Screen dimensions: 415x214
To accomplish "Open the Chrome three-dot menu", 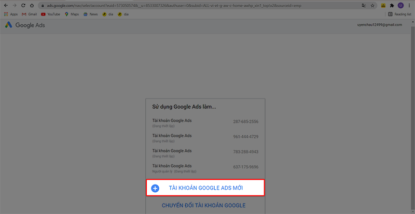I will [x=409, y=5].
